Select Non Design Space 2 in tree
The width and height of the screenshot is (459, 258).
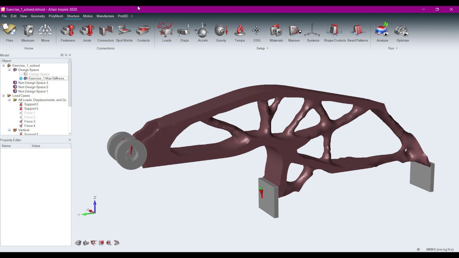click(x=33, y=87)
